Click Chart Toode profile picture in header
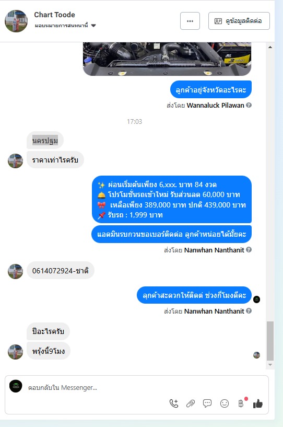283x427 pixels. pos(16,21)
